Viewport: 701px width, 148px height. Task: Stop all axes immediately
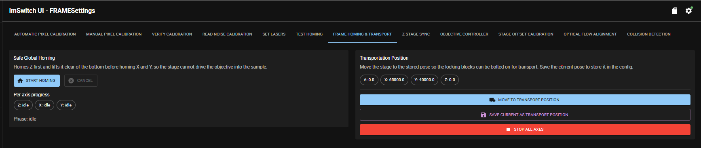coord(525,129)
